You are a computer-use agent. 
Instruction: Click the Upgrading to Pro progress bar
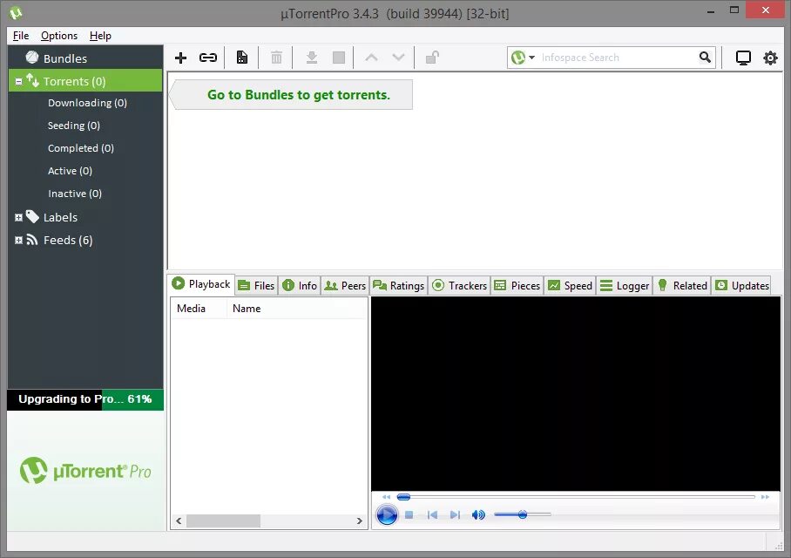coord(85,399)
